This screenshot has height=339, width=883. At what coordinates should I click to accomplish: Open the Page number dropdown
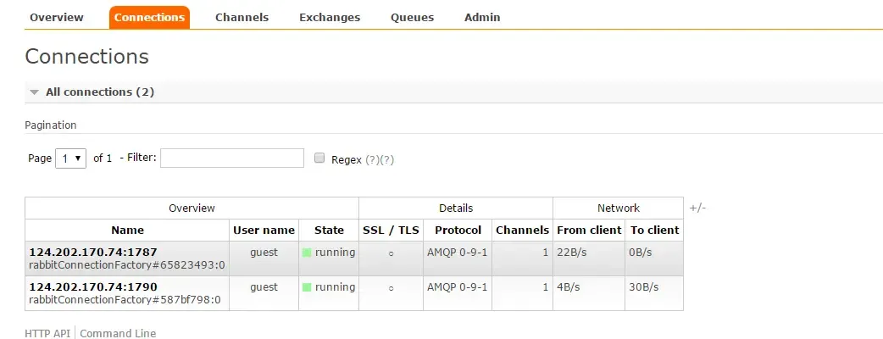[x=70, y=158]
